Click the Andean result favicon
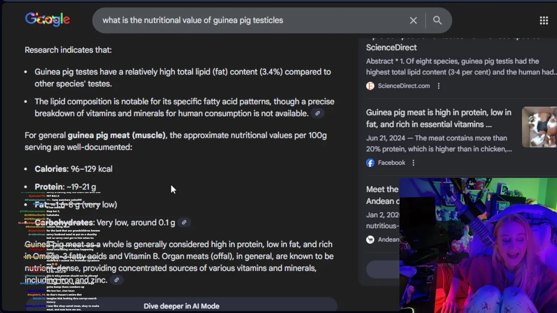 tap(370, 240)
